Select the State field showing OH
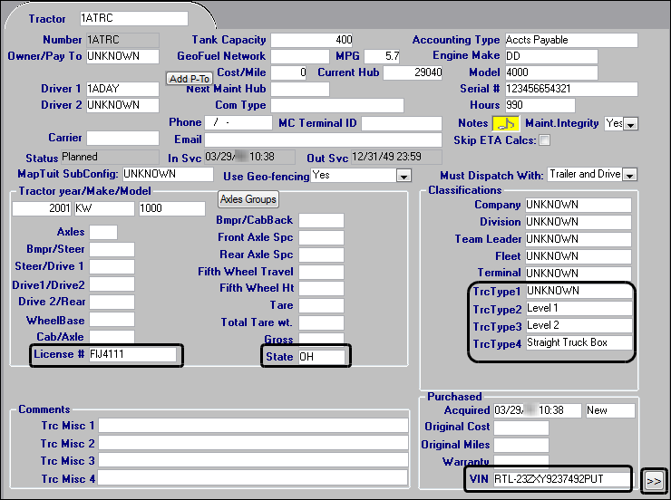This screenshot has width=671, height=500. 323,357
